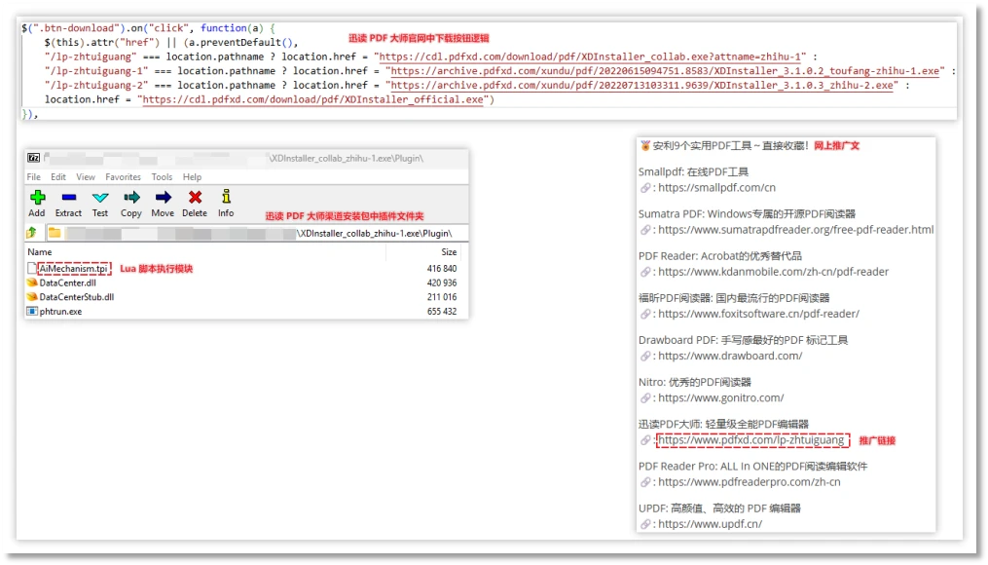Open the smallpdf.com/cn link
The image size is (988, 565).
[x=717, y=187]
